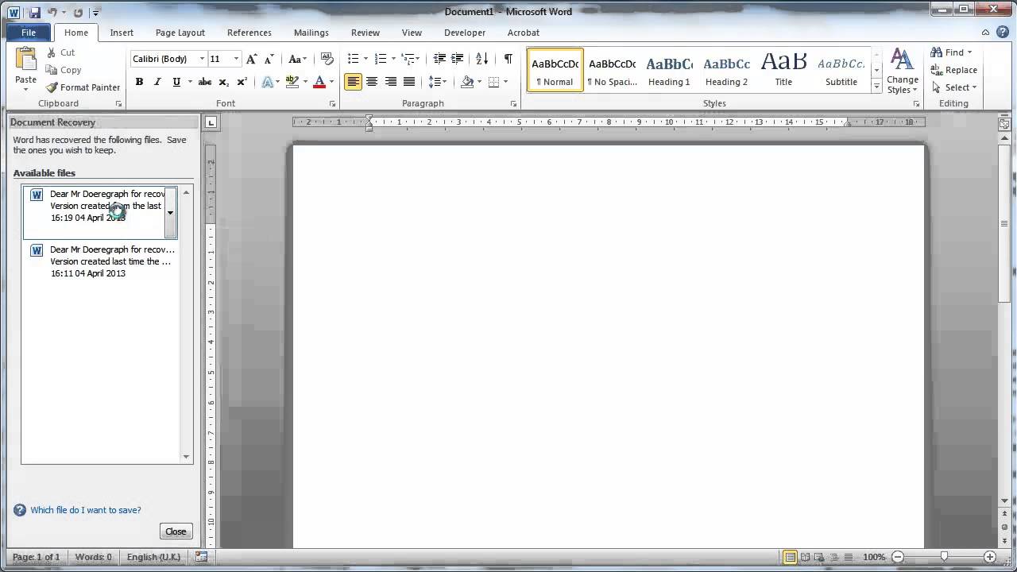Open the Paragraph dialog launcher
Image resolution: width=1017 pixels, height=572 pixels.
513,104
